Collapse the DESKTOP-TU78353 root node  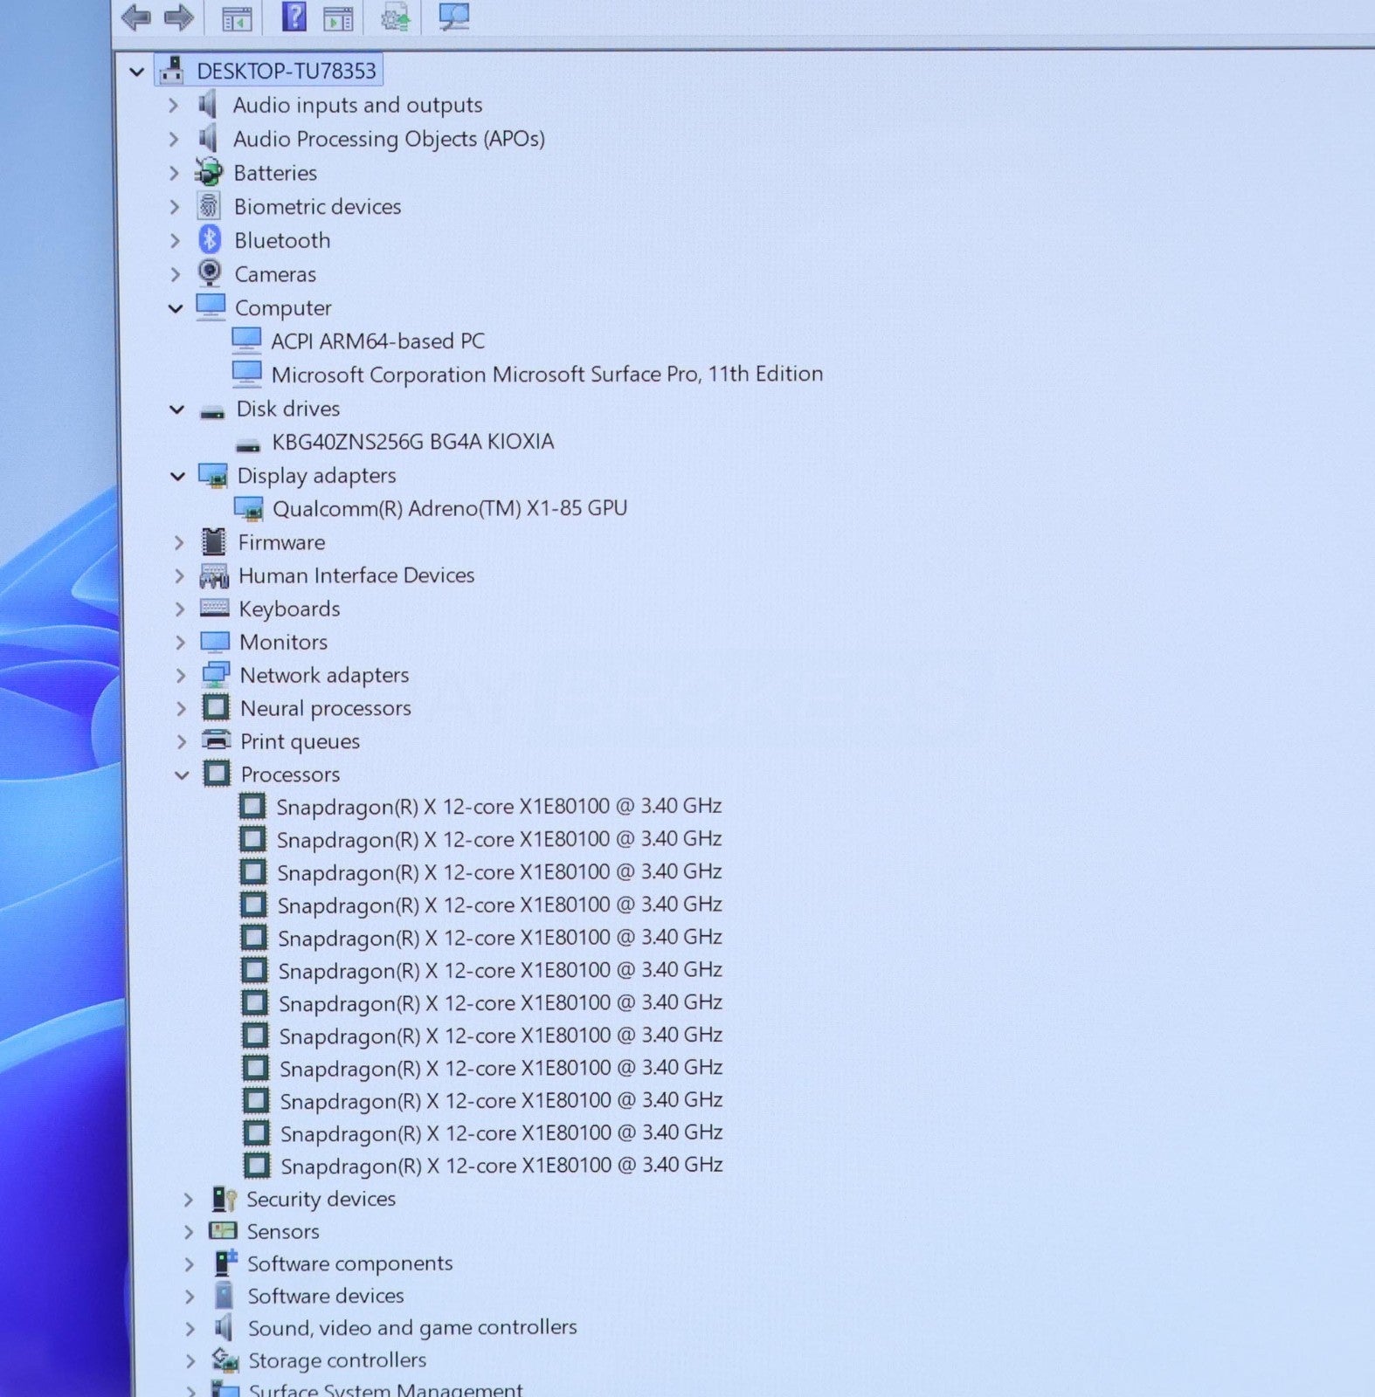pyautogui.click(x=136, y=72)
